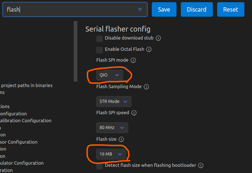Click the search field containing flash

(69, 9)
